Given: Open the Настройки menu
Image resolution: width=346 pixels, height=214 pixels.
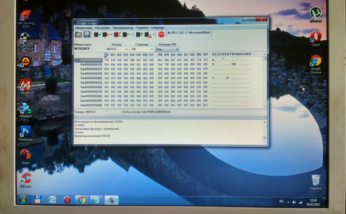Looking at the screenshot, I should tap(102, 28).
